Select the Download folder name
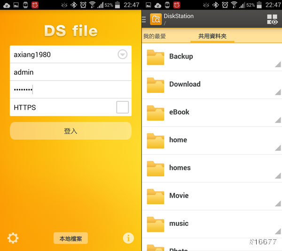Image resolution: width=282 pixels, height=251 pixels. click(x=185, y=84)
